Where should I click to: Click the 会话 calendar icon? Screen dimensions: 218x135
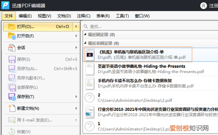[12, 48]
